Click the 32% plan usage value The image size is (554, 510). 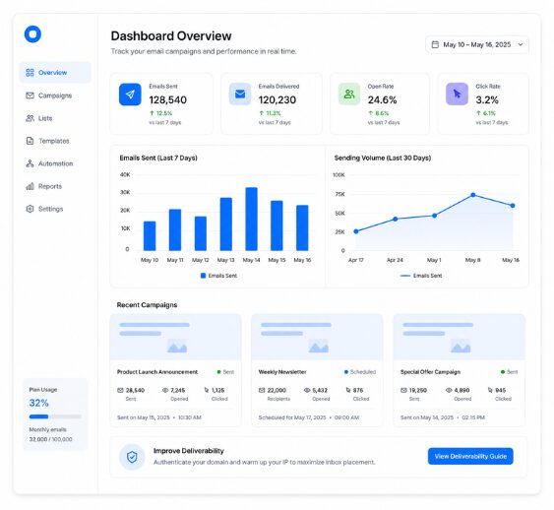click(38, 403)
